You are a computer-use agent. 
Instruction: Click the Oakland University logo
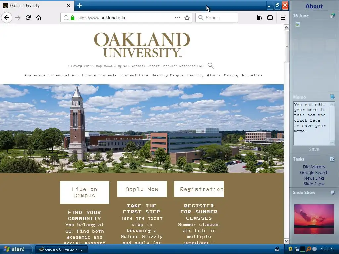[142, 45]
